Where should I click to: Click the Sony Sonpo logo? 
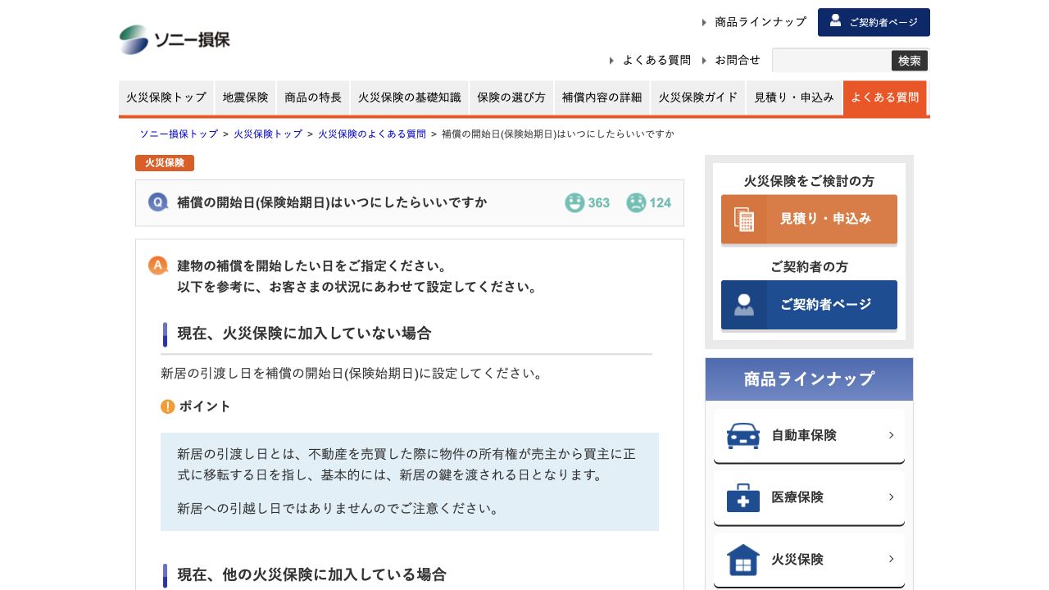click(x=175, y=39)
